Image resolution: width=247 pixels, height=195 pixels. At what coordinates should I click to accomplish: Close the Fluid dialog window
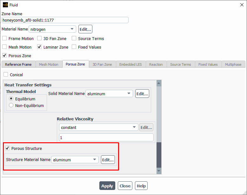tap(242, 5)
